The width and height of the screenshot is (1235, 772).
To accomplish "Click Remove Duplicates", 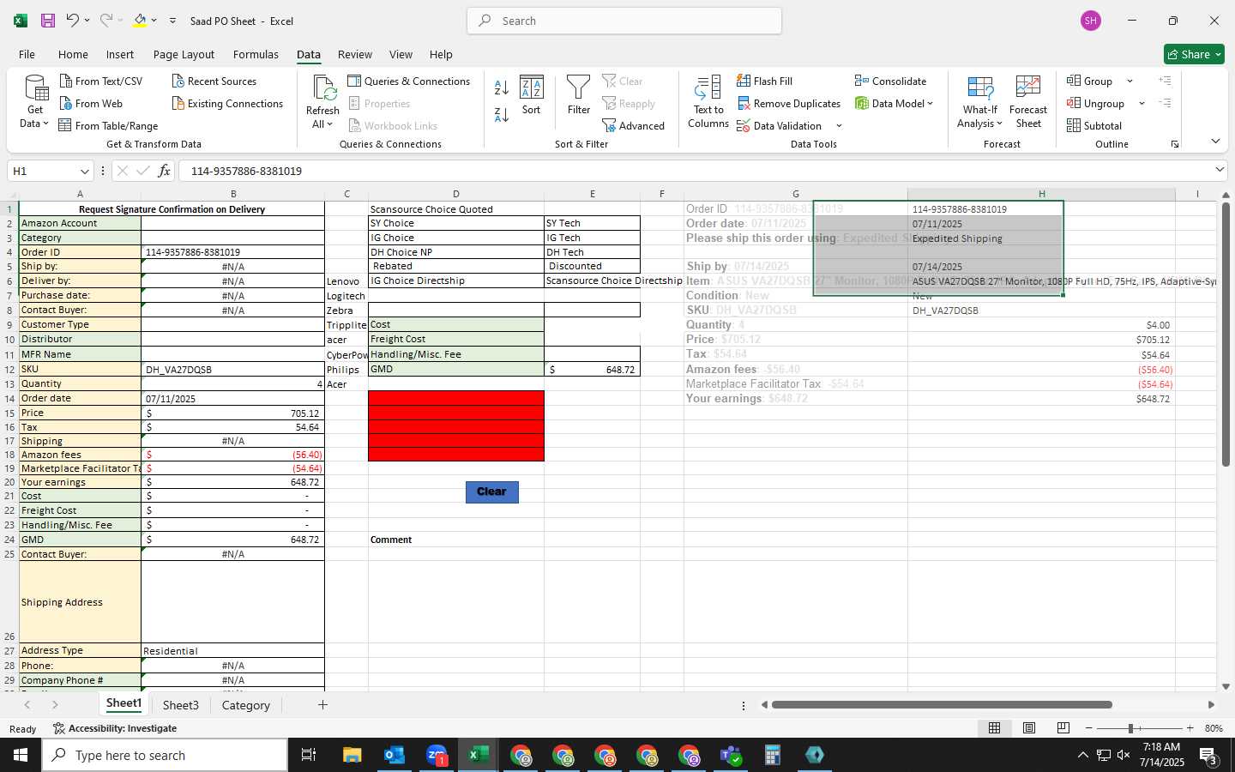I will (x=789, y=103).
